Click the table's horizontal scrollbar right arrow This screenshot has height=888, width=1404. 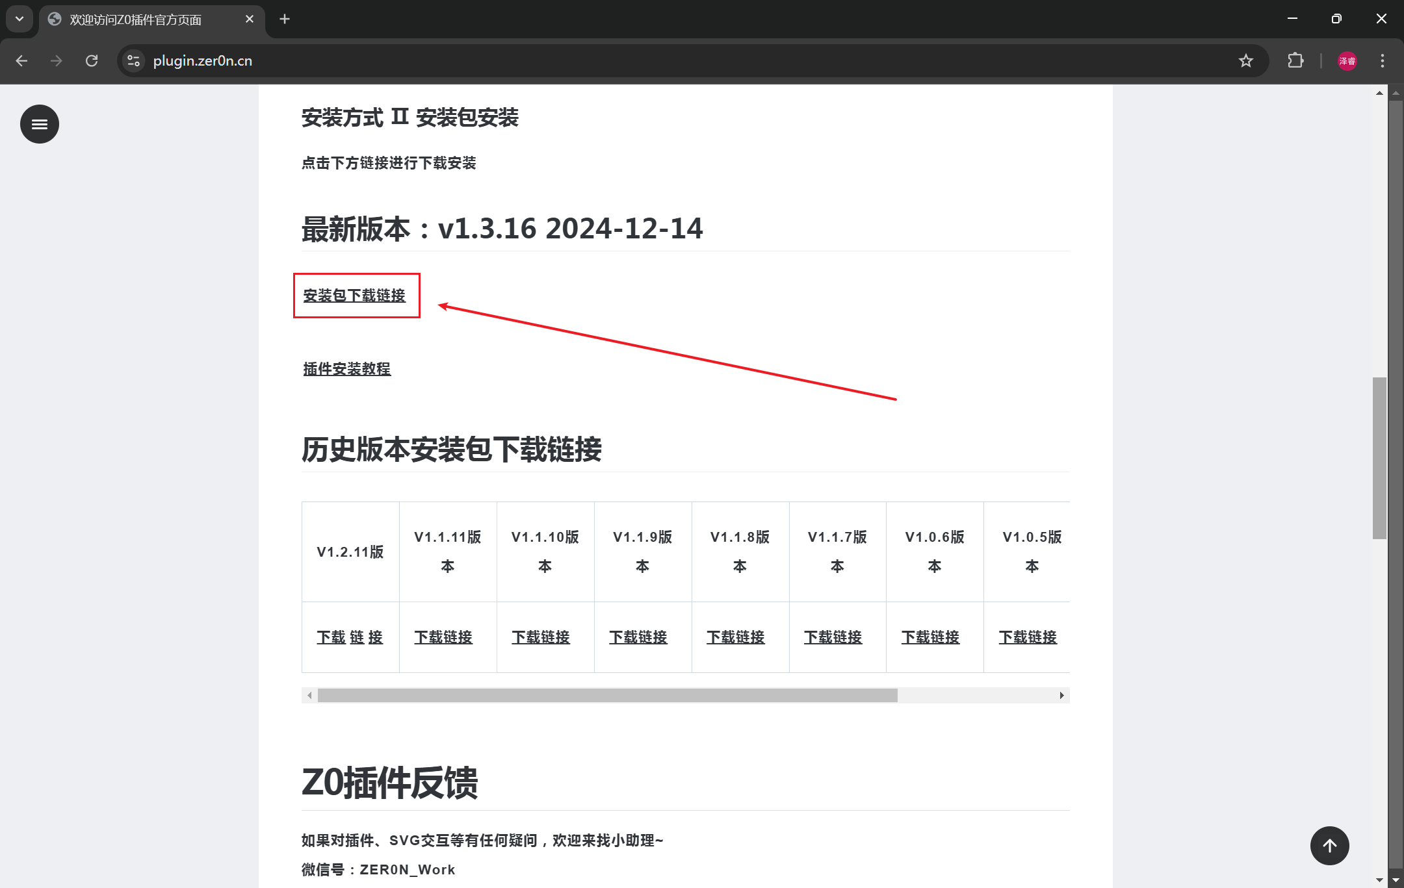1061,695
